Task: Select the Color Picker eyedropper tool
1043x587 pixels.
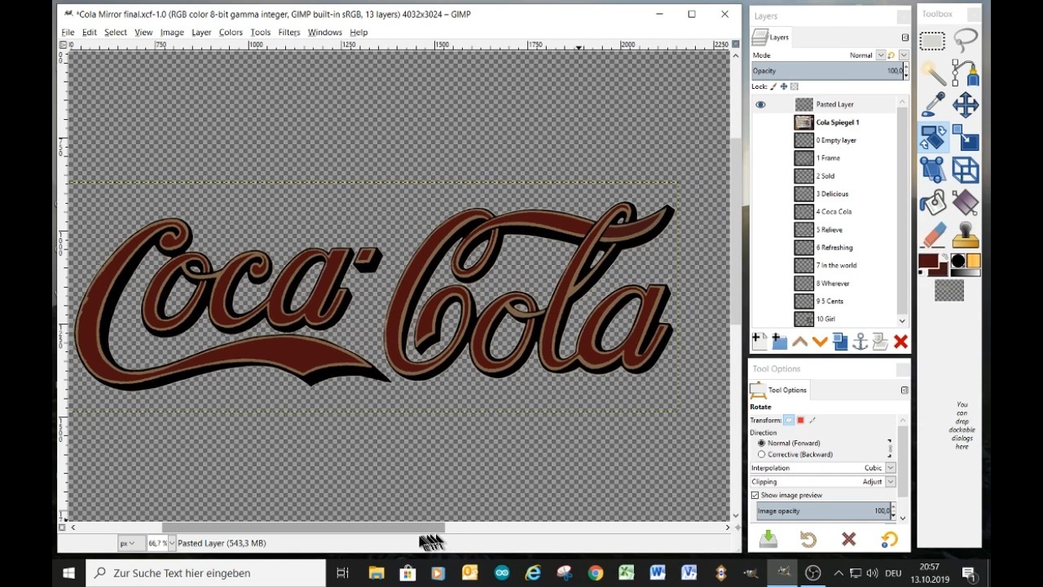Action: (x=933, y=104)
